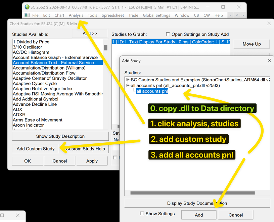The height and width of the screenshot is (222, 274).
Task: Click Add in Add Study dialog
Action: coord(199,215)
